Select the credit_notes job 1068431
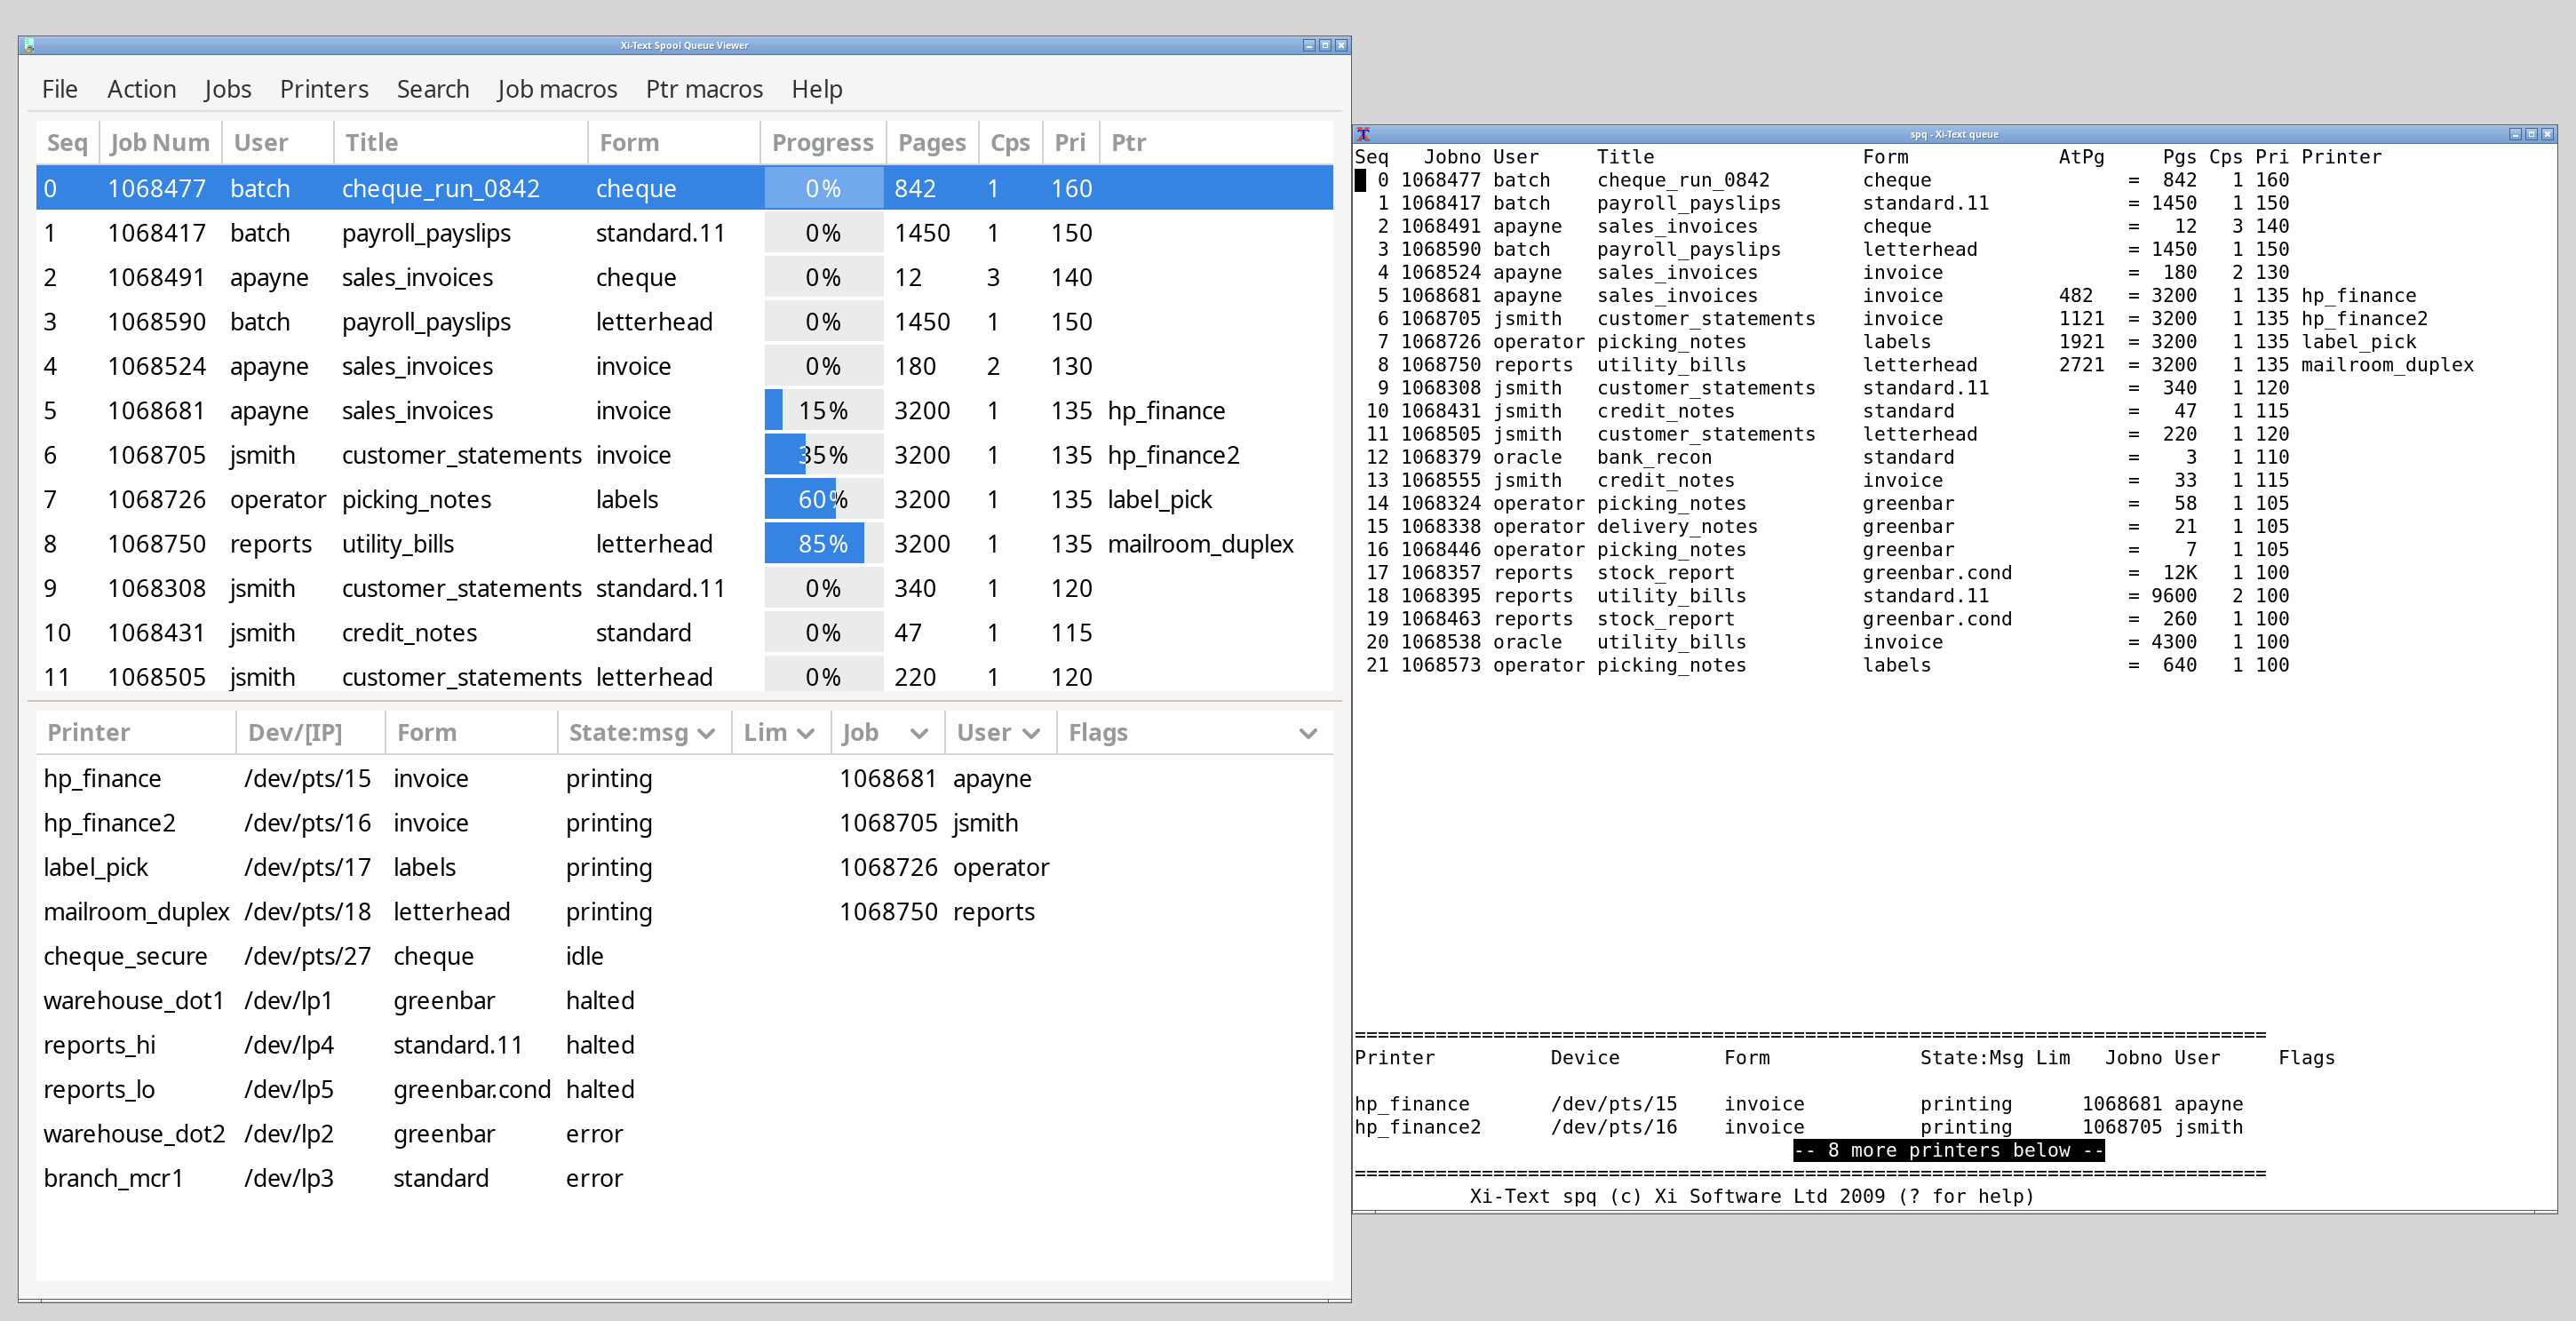Viewport: 2576px width, 1321px height. tap(684, 633)
